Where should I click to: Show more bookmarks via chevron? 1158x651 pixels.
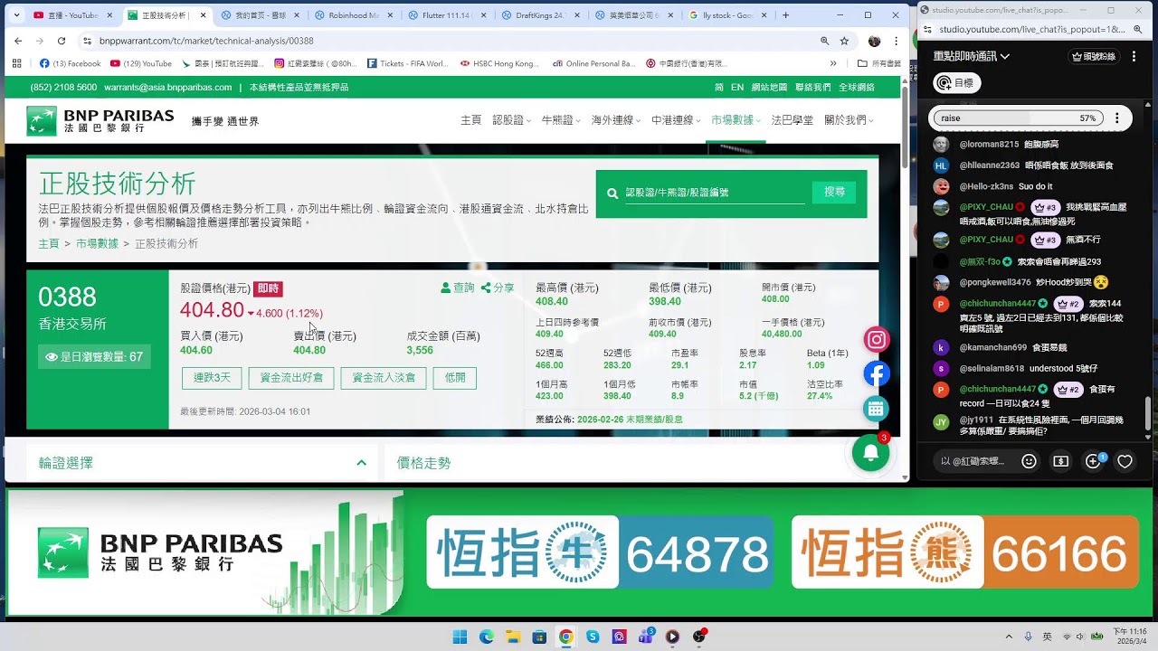(833, 63)
